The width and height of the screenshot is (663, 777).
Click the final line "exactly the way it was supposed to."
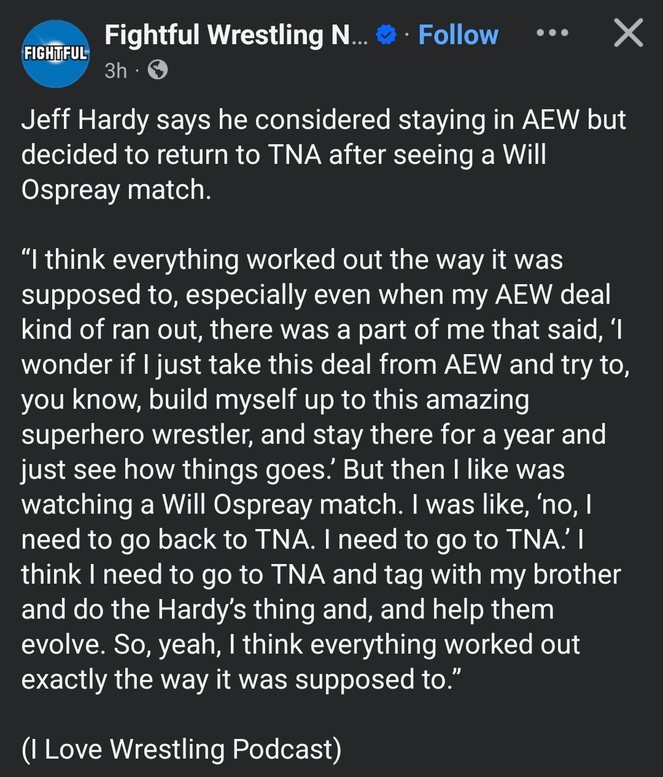coord(241,679)
